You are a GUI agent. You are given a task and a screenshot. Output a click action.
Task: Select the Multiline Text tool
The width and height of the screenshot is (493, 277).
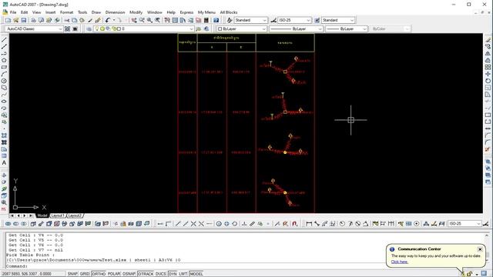coord(4,162)
